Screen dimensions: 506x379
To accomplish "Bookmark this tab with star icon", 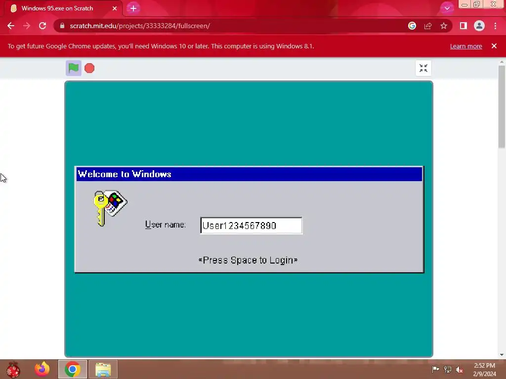I will click(444, 26).
